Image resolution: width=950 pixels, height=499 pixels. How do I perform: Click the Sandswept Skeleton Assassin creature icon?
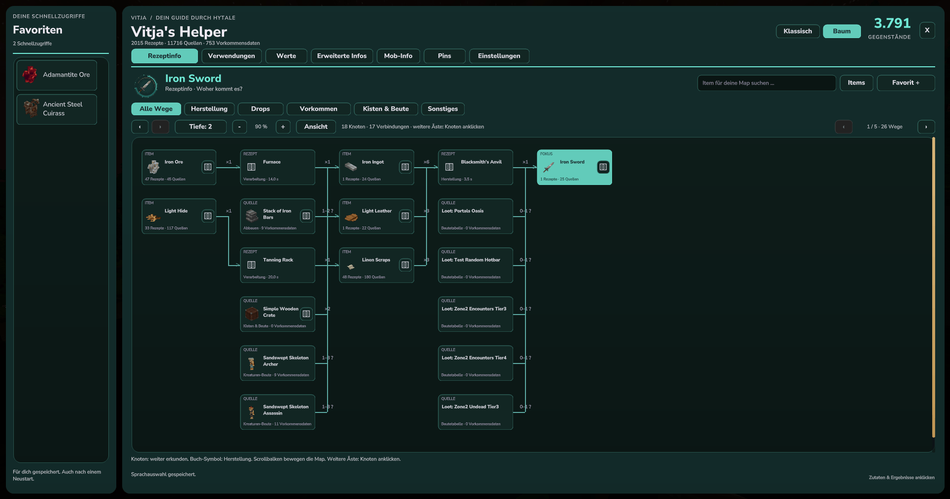251,412
